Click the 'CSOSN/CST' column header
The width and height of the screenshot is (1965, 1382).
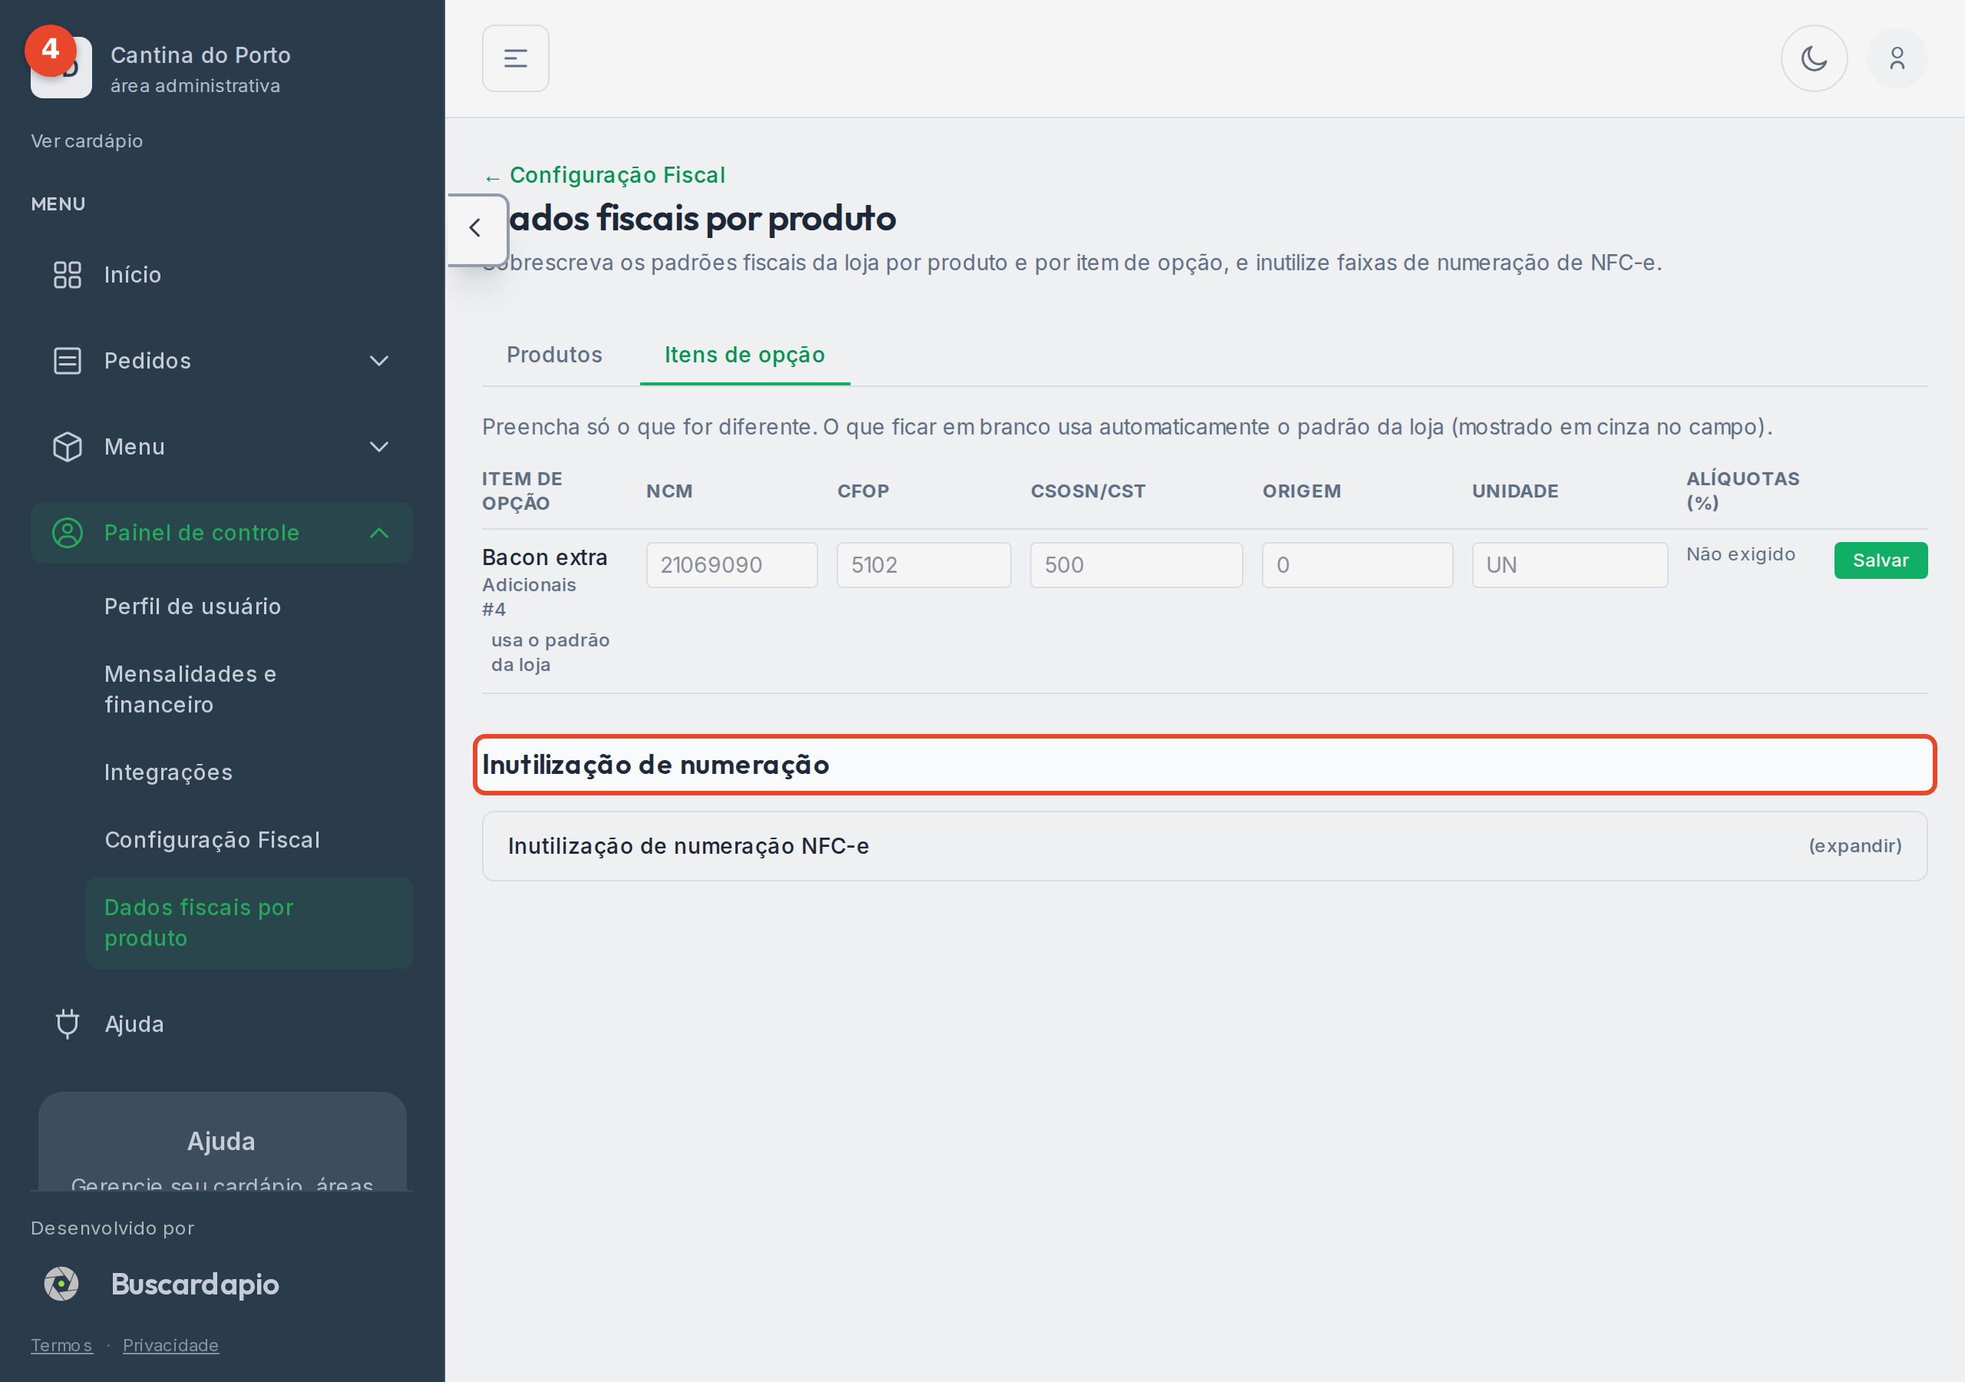pos(1088,491)
